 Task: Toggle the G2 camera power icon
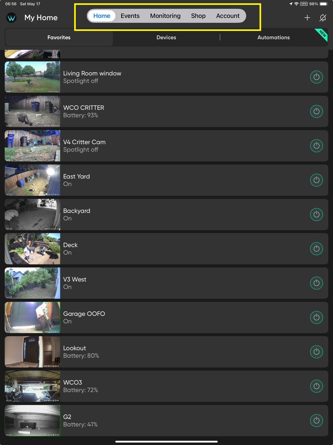316,421
